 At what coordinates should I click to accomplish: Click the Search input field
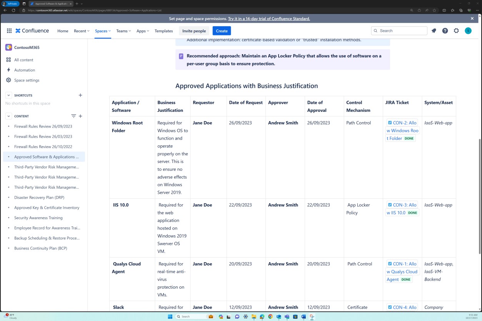coord(399,31)
